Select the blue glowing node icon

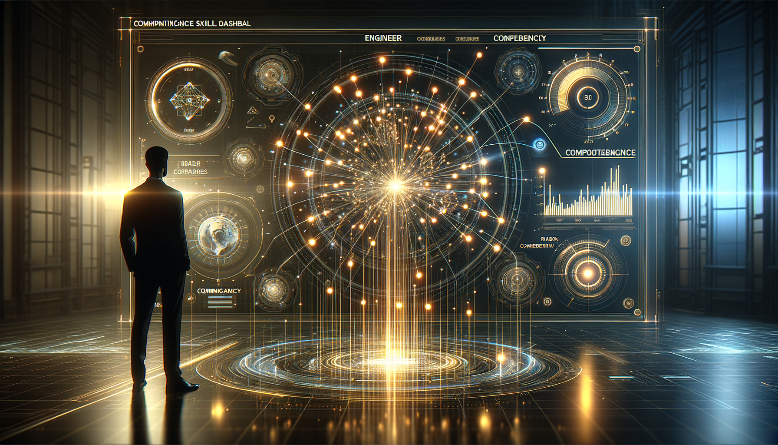540,144
